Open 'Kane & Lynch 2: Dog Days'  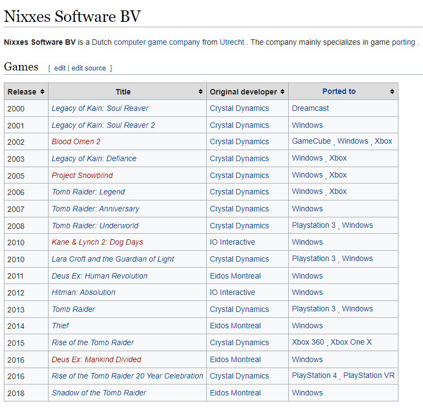tap(97, 242)
